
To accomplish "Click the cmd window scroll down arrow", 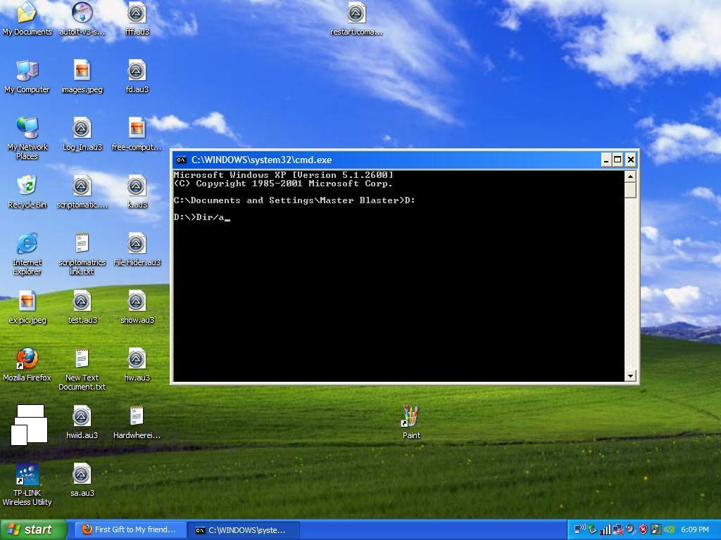I will pyautogui.click(x=630, y=376).
